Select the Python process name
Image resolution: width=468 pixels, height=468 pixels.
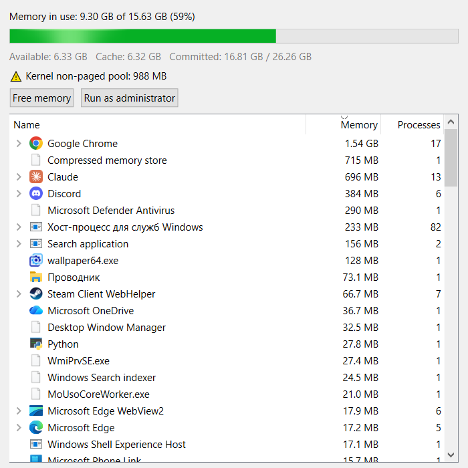pos(63,344)
